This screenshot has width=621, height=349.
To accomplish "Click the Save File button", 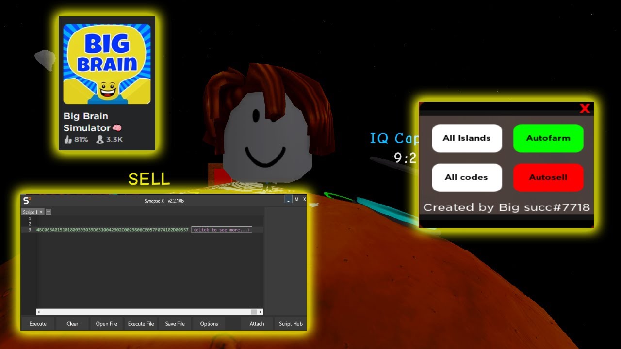I will pos(175,324).
